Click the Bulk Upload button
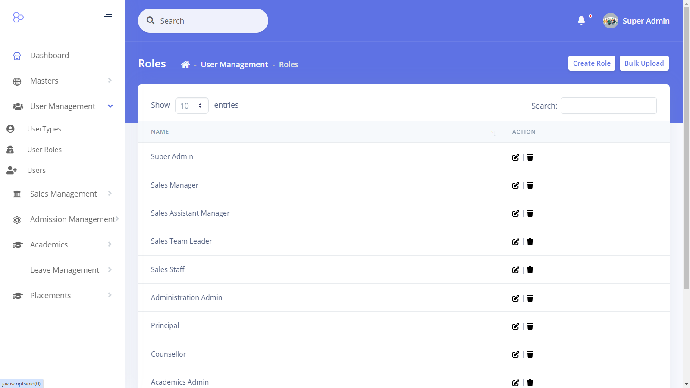The width and height of the screenshot is (690, 388). coord(644,63)
